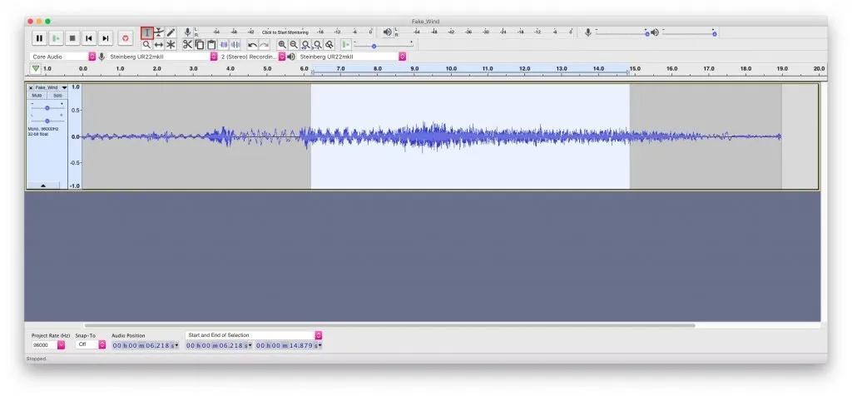Viewport: 852px width, 396px height.
Task: Click the playback meter speaker icon
Action: tap(387, 32)
